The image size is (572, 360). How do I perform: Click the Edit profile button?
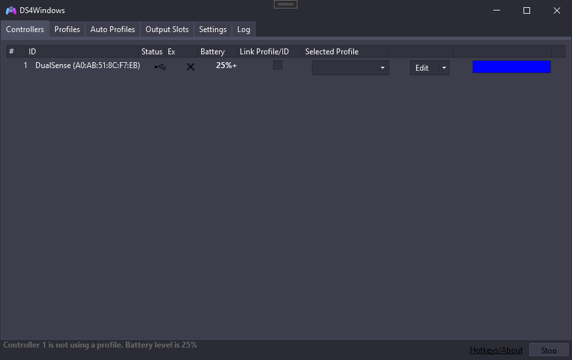click(x=425, y=68)
